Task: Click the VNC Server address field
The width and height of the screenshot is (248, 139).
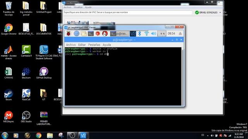Action: [127, 12]
